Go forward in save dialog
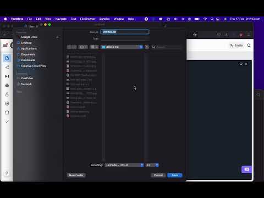The height and width of the screenshot is (198, 264). 74,47
